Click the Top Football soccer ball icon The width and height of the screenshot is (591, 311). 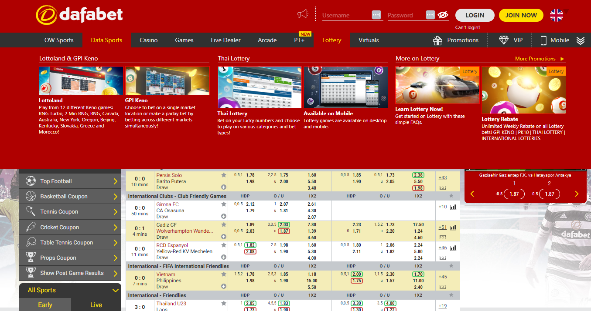pos(31,181)
